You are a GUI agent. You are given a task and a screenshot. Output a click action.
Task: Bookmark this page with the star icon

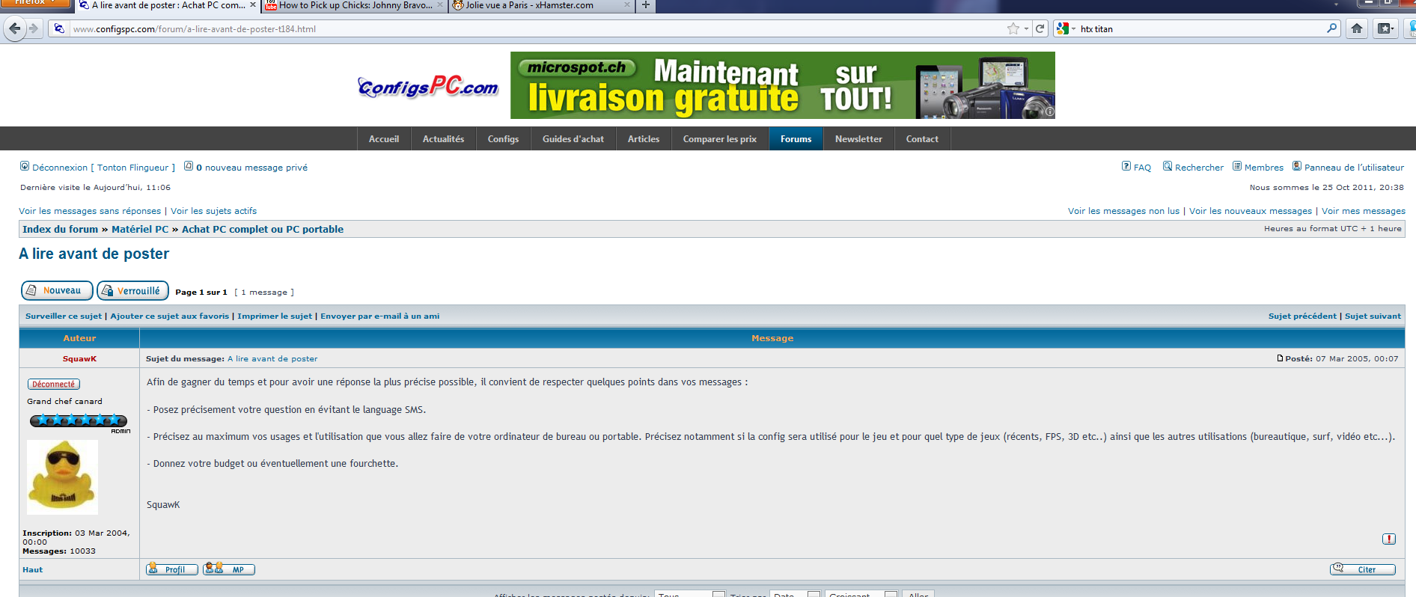(x=1013, y=28)
